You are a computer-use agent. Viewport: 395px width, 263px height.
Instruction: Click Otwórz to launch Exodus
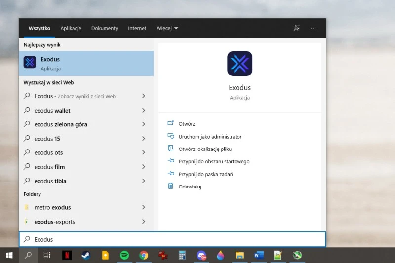[x=187, y=124]
